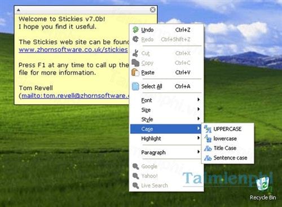
Task: Expand the Style submenu arrow
Action: (199, 118)
